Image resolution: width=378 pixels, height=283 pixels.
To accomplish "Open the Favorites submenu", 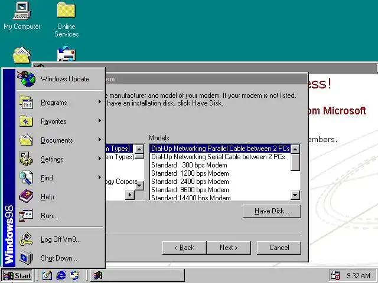I will (x=60, y=121).
